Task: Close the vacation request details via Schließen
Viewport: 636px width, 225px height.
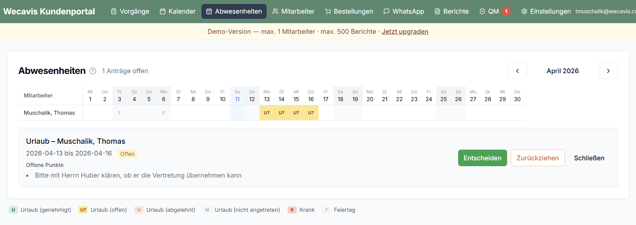Action: coord(589,158)
